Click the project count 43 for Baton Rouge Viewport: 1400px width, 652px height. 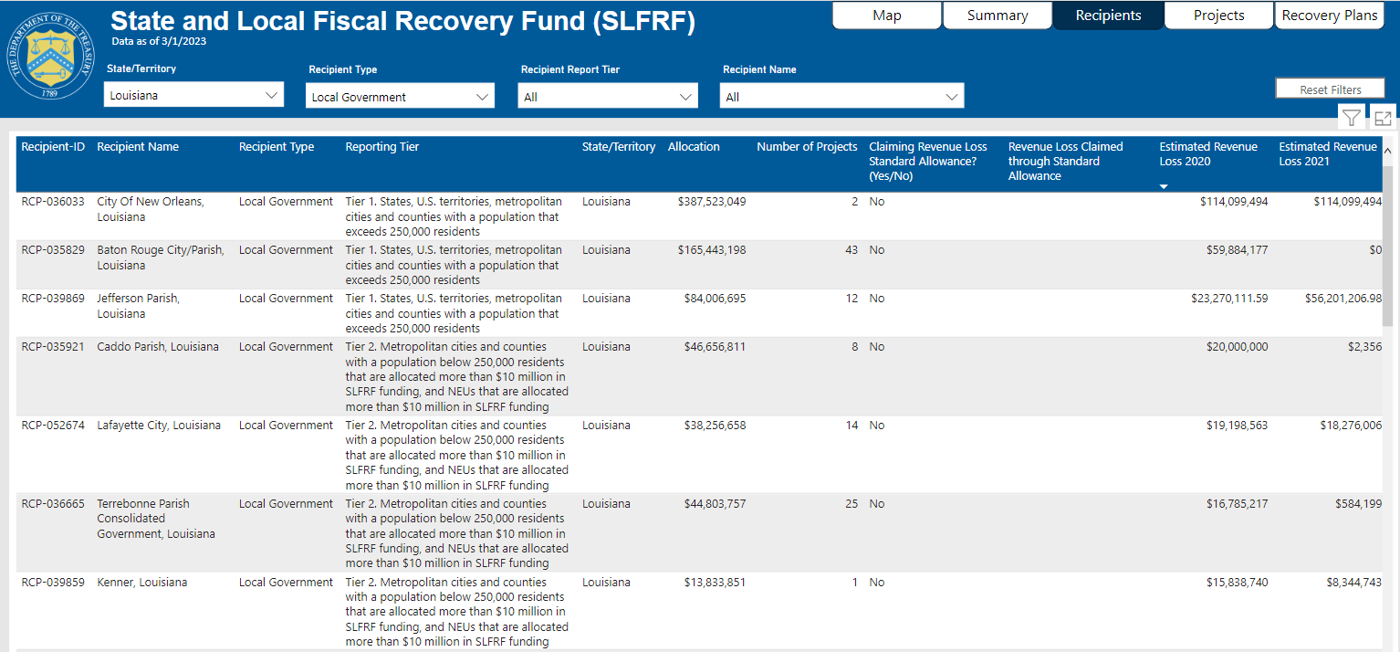click(851, 249)
